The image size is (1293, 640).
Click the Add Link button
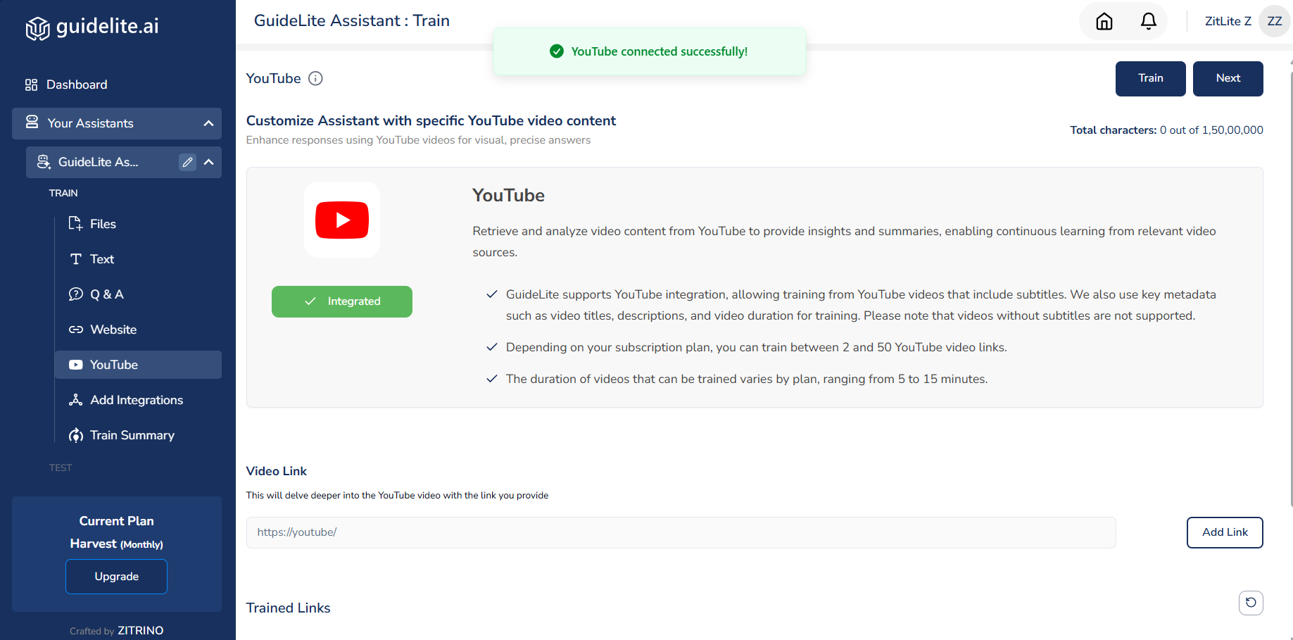coord(1225,532)
